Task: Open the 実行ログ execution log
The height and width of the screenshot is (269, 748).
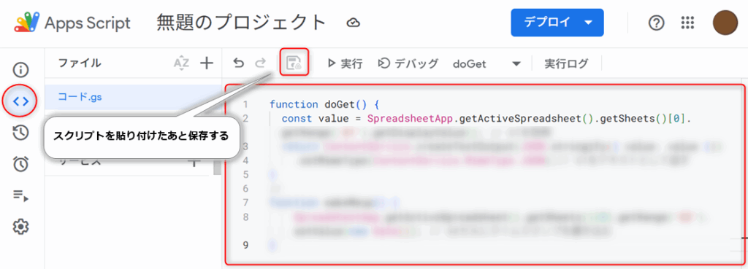Action: click(x=566, y=63)
